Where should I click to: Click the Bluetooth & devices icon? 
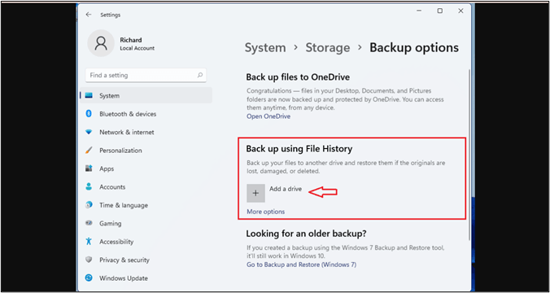click(89, 114)
